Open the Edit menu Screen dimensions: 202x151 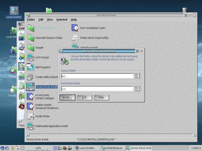[x=41, y=20]
